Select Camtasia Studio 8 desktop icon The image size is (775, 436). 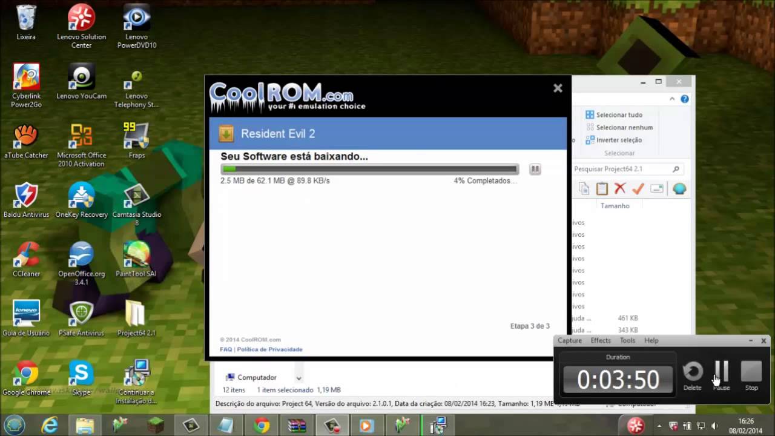tap(137, 205)
